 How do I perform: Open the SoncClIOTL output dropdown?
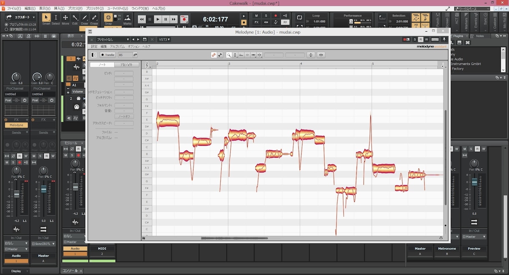click(43, 243)
